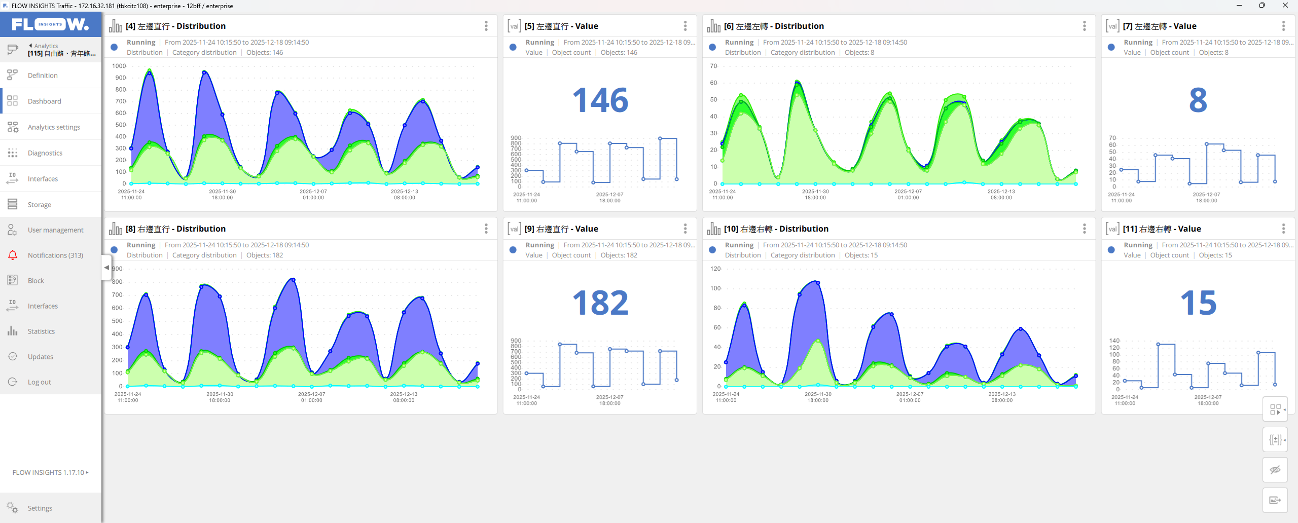
Task: Open options menu for widget [5] 左邊直行 Value
Action: [x=685, y=26]
